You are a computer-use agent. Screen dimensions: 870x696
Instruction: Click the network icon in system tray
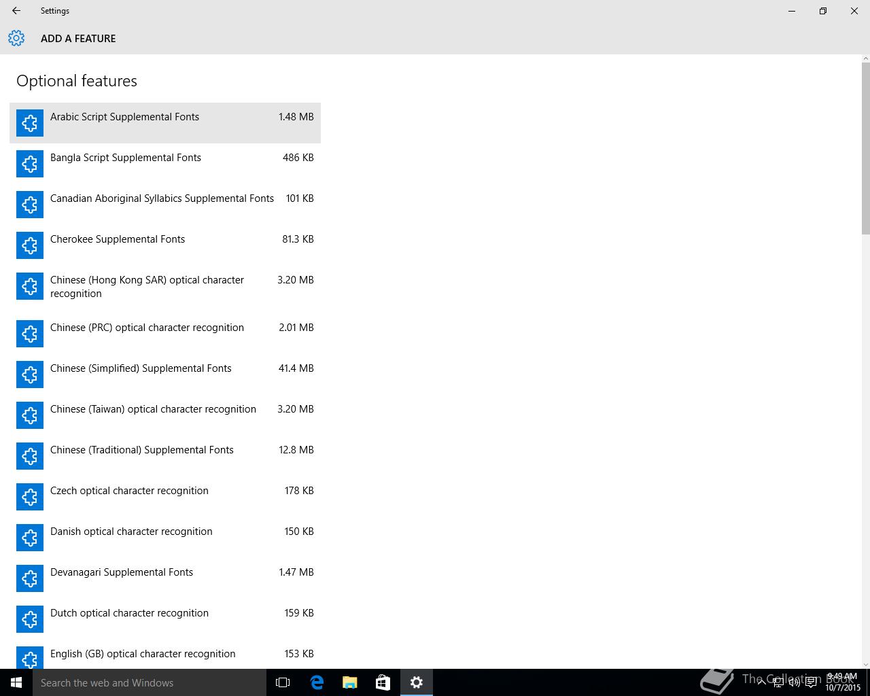pyautogui.click(x=778, y=682)
